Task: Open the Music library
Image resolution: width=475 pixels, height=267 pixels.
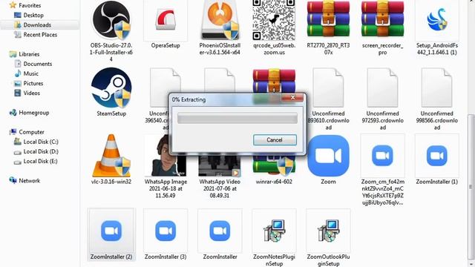Action: point(31,73)
